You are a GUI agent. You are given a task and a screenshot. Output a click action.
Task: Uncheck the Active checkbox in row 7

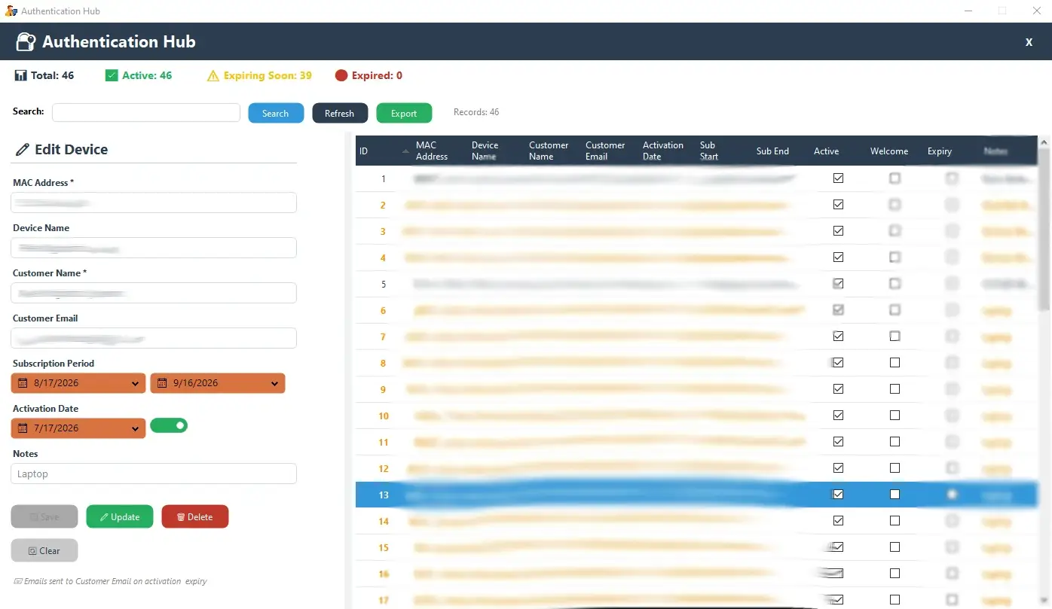[838, 336]
